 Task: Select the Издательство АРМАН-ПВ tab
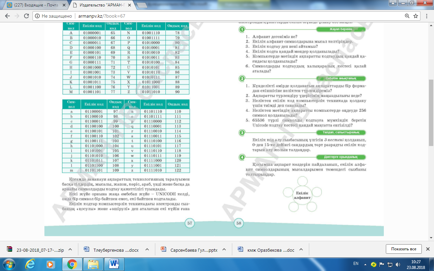[103, 5]
